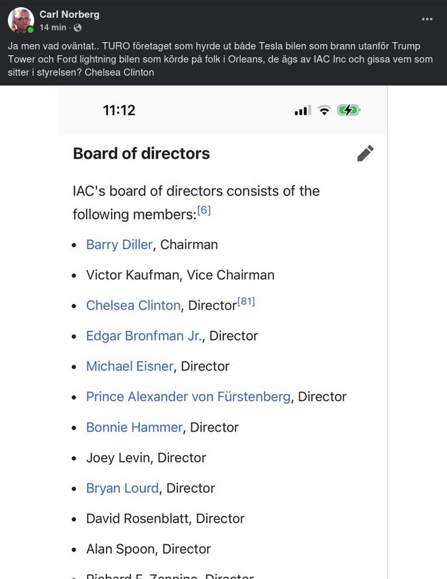Open the Barry Diller link
Image resolution: width=447 pixels, height=579 pixels.
(x=119, y=245)
